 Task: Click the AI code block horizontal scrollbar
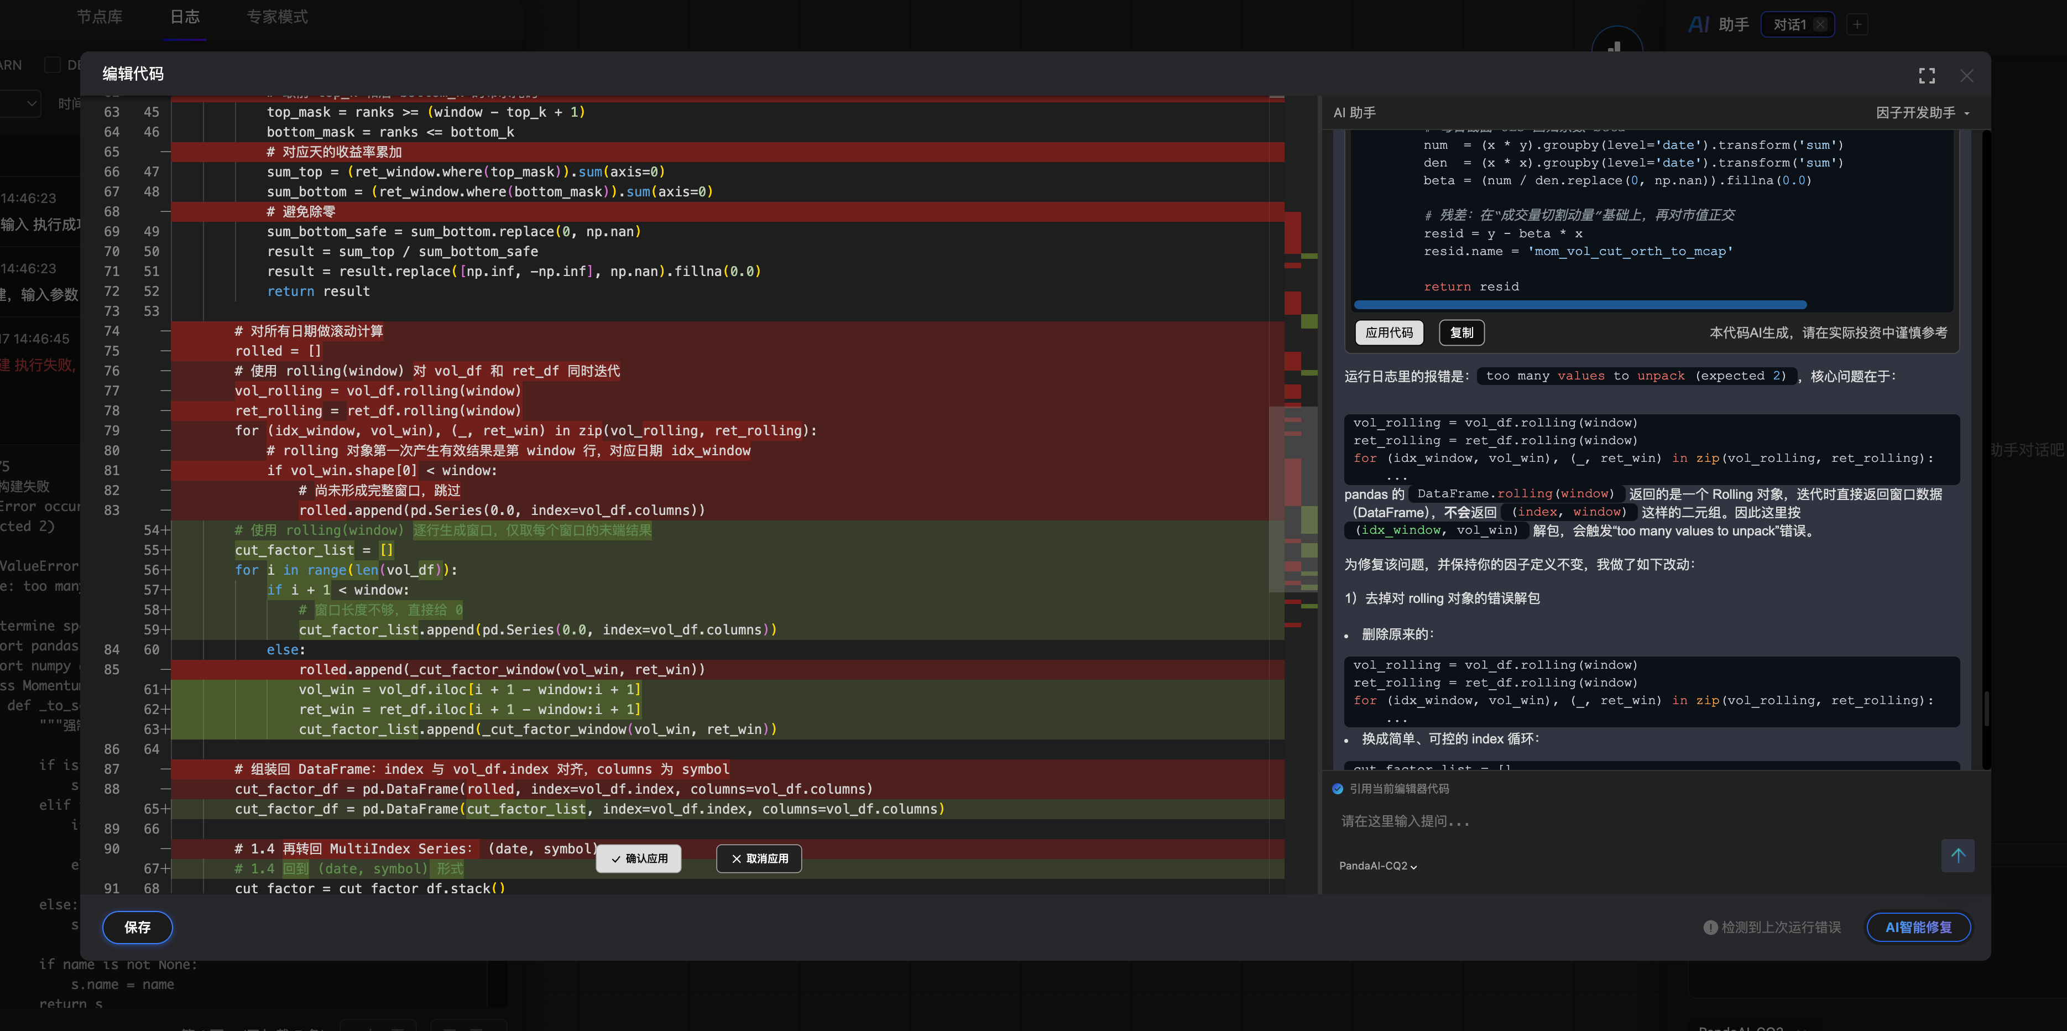tap(1580, 305)
